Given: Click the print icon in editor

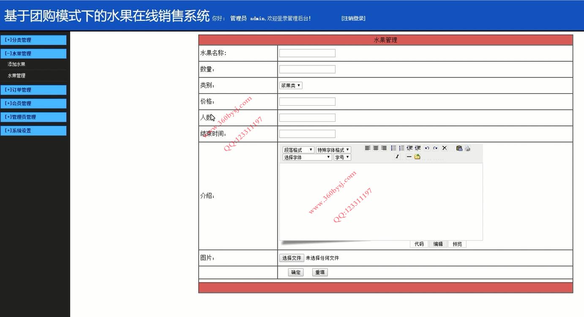Looking at the screenshot, I should [x=467, y=148].
